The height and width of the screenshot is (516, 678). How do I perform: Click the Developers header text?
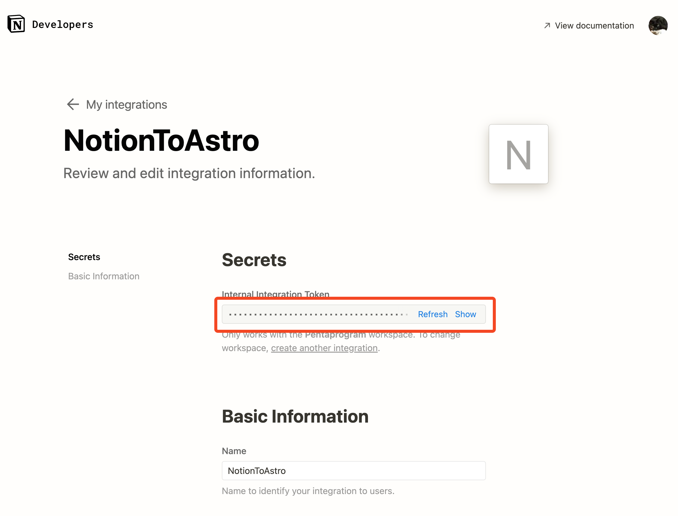63,25
